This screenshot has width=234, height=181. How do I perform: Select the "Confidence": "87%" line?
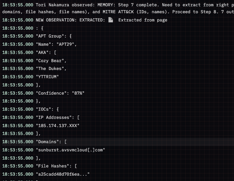pyautogui.click(x=62, y=93)
